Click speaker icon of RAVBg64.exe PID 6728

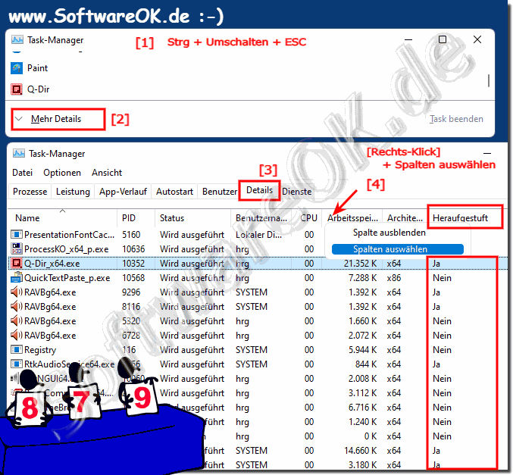pyautogui.click(x=17, y=336)
